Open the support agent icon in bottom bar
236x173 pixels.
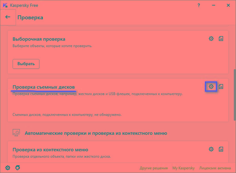click(18, 167)
